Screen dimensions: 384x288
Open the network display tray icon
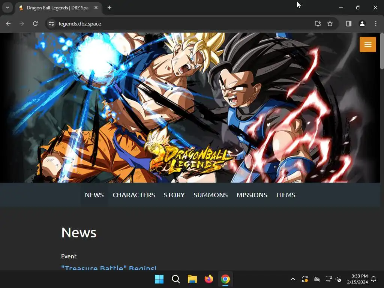click(328, 279)
